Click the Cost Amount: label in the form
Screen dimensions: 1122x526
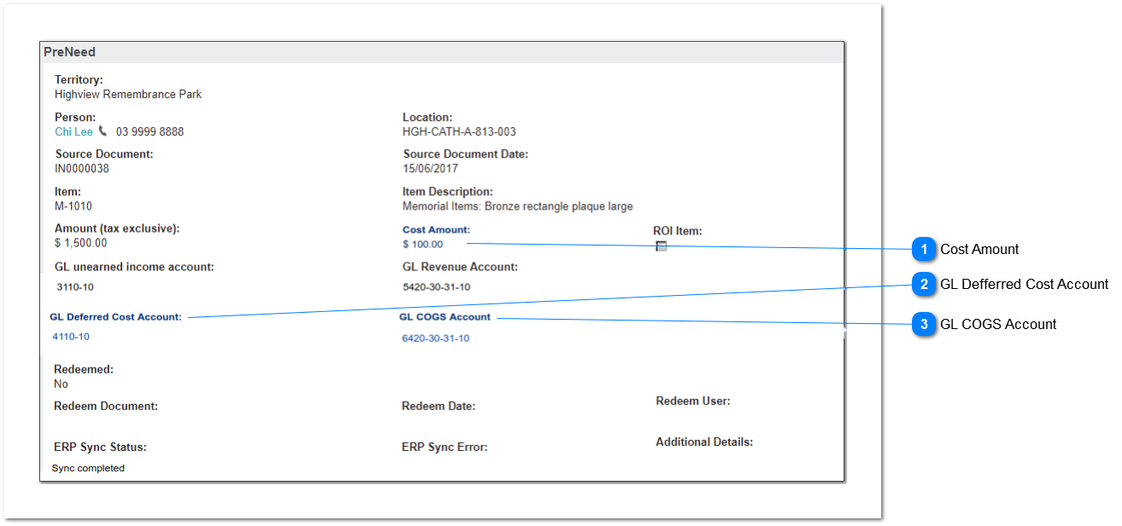(436, 229)
